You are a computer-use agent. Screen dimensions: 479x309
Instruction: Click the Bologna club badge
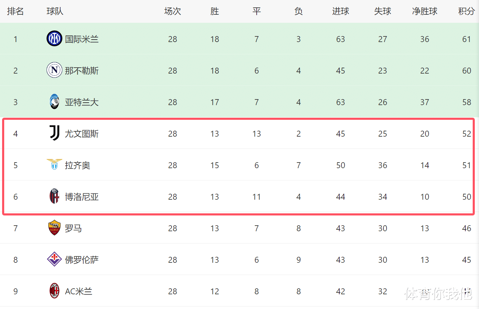click(54, 197)
